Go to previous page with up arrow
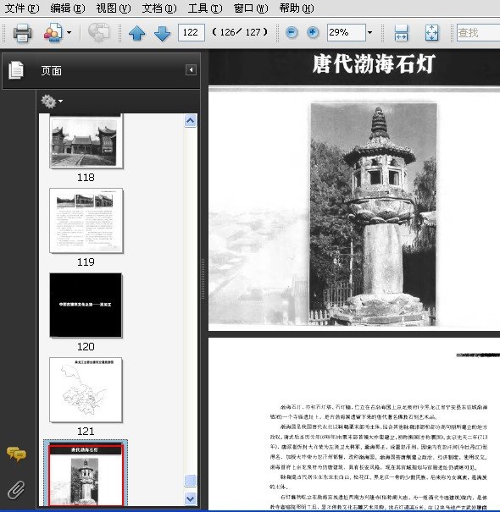This screenshot has height=512, width=500. point(136,33)
